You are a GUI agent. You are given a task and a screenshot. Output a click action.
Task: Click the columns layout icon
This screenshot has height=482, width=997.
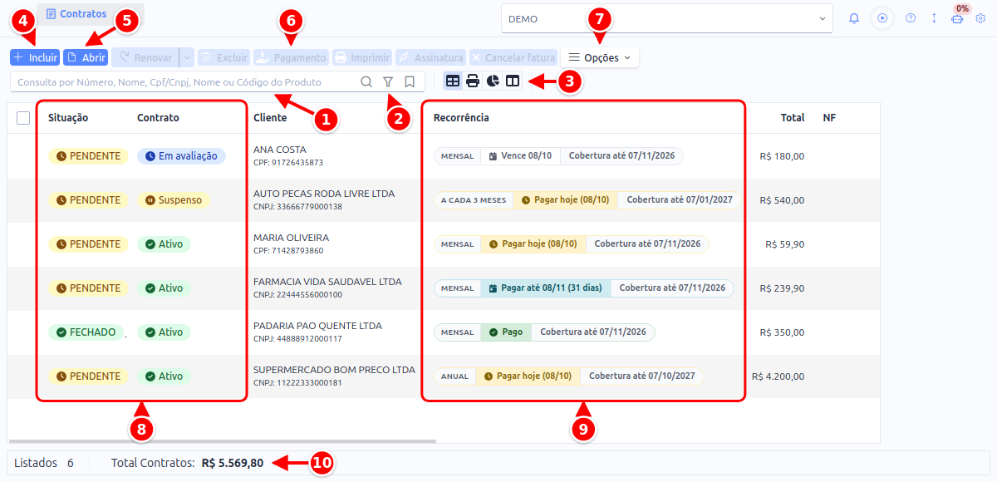coord(513,81)
